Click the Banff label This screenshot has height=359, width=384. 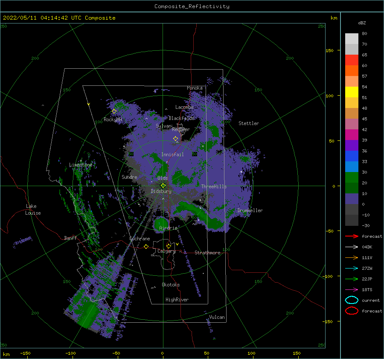pyautogui.click(x=70, y=238)
